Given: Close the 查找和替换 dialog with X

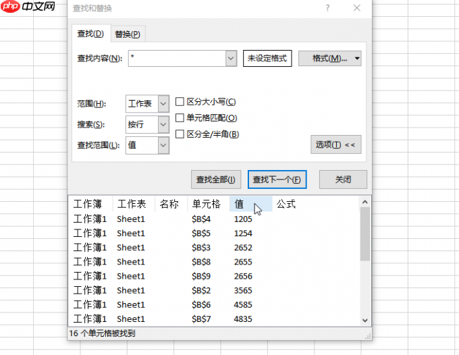Looking at the screenshot, I should pyautogui.click(x=357, y=8).
